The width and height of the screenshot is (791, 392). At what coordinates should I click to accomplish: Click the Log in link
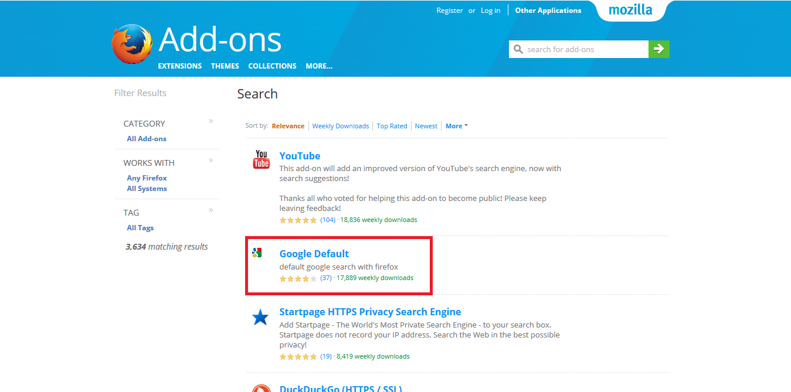pos(491,11)
